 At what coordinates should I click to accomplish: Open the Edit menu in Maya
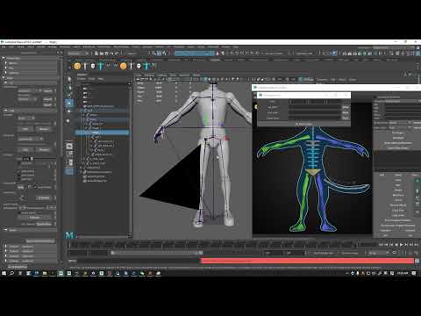(x=11, y=47)
